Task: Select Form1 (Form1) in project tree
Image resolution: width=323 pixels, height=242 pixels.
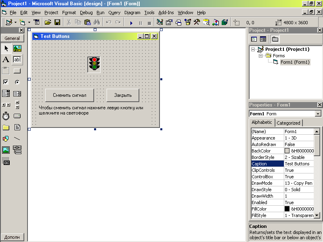Action: (295, 62)
